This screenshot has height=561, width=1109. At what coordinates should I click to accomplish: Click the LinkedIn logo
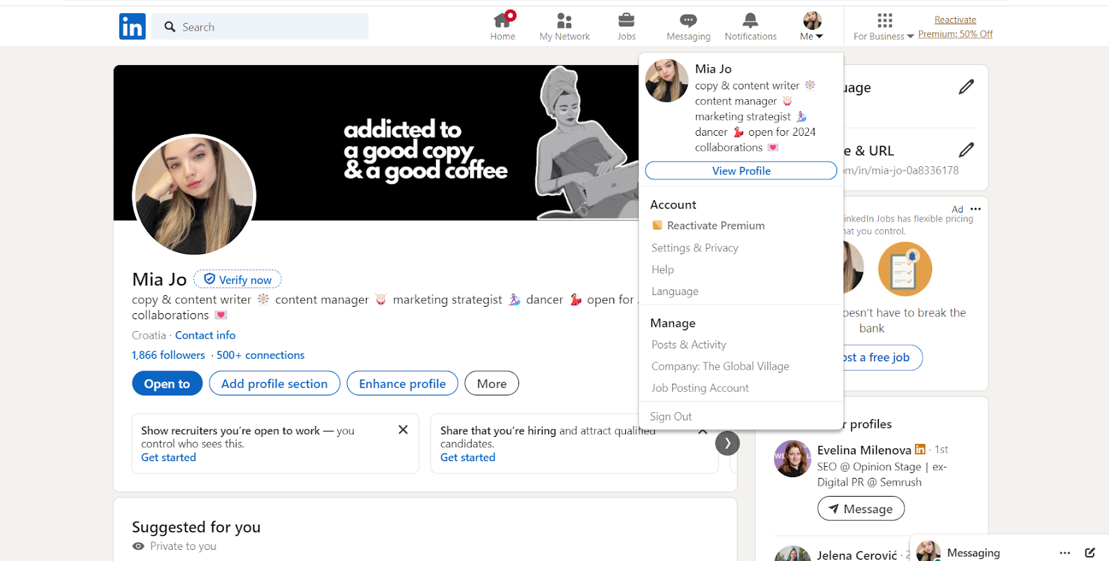pyautogui.click(x=132, y=26)
